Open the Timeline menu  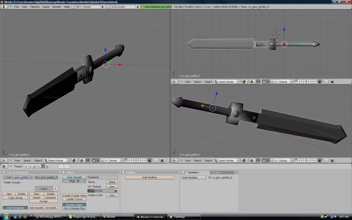coord(35,7)
